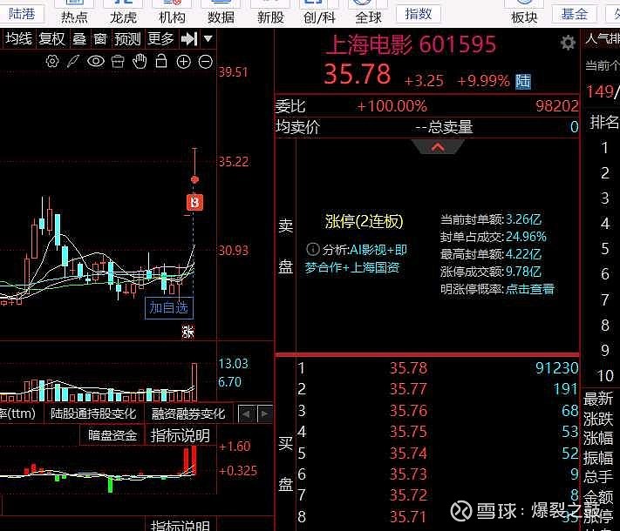620x531 pixels.
Task: Click the 加自选 button on chart
Action: pos(169,307)
